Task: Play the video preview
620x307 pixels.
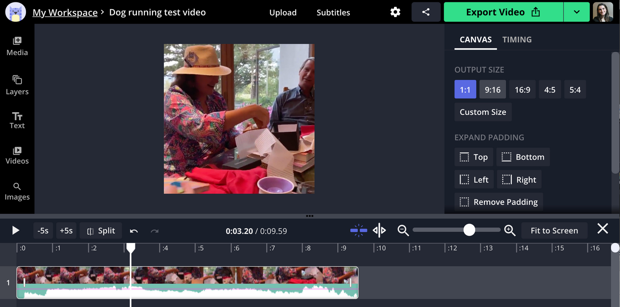Action: [15, 231]
